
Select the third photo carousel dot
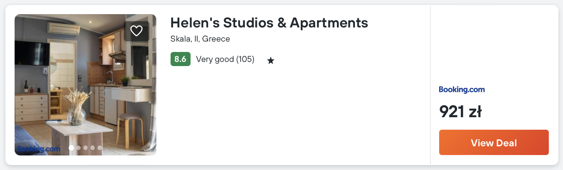(x=85, y=148)
